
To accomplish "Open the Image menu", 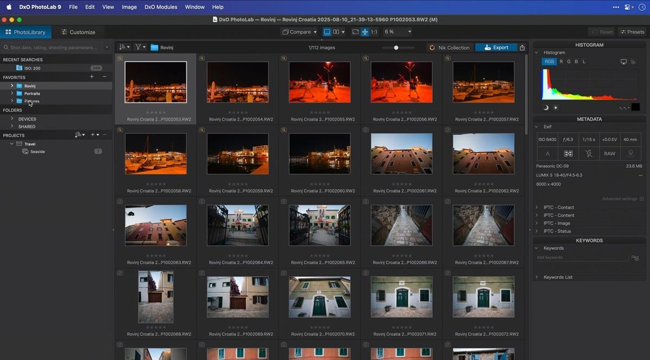I will click(129, 7).
